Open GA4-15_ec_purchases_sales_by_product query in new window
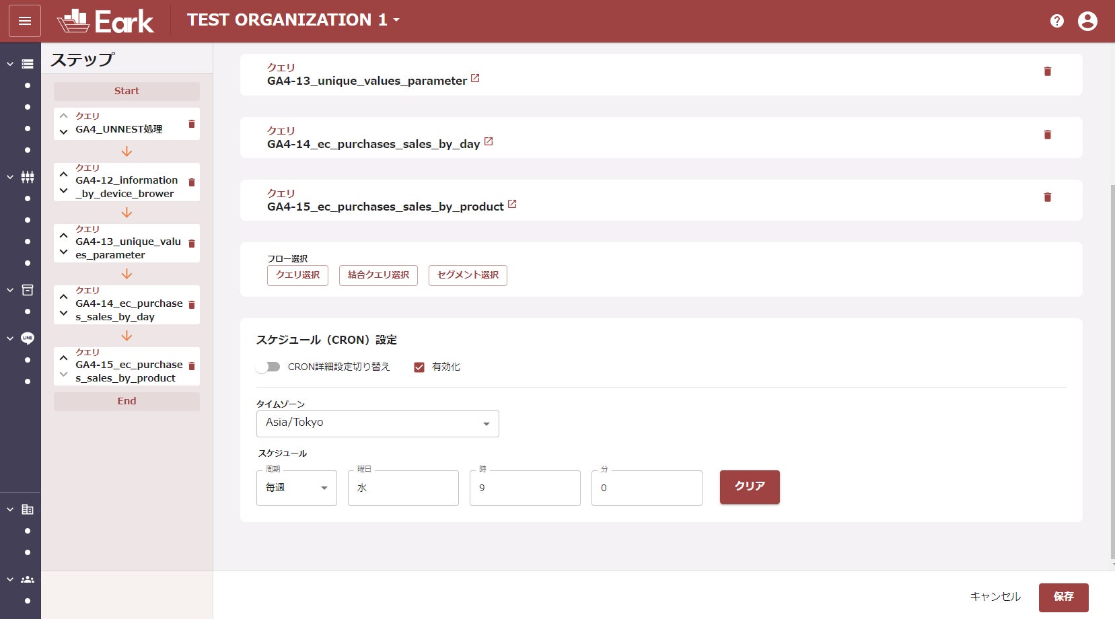1115x619 pixels. pyautogui.click(x=512, y=205)
